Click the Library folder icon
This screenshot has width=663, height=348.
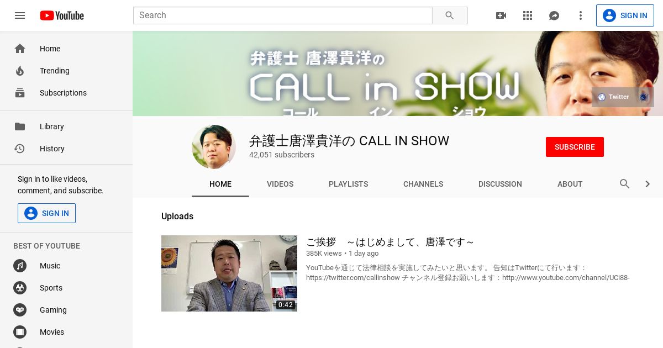tap(20, 126)
